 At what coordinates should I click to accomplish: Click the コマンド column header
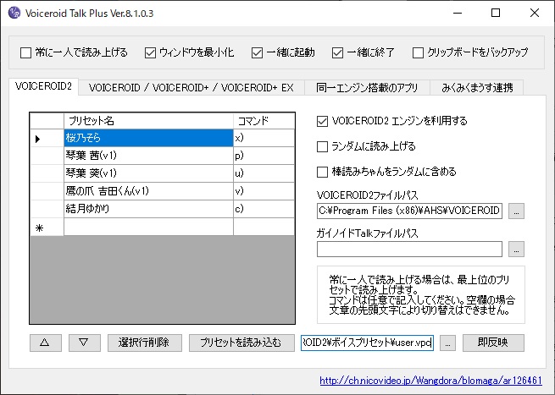(x=264, y=121)
